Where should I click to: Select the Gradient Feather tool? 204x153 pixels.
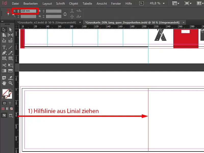10,71
